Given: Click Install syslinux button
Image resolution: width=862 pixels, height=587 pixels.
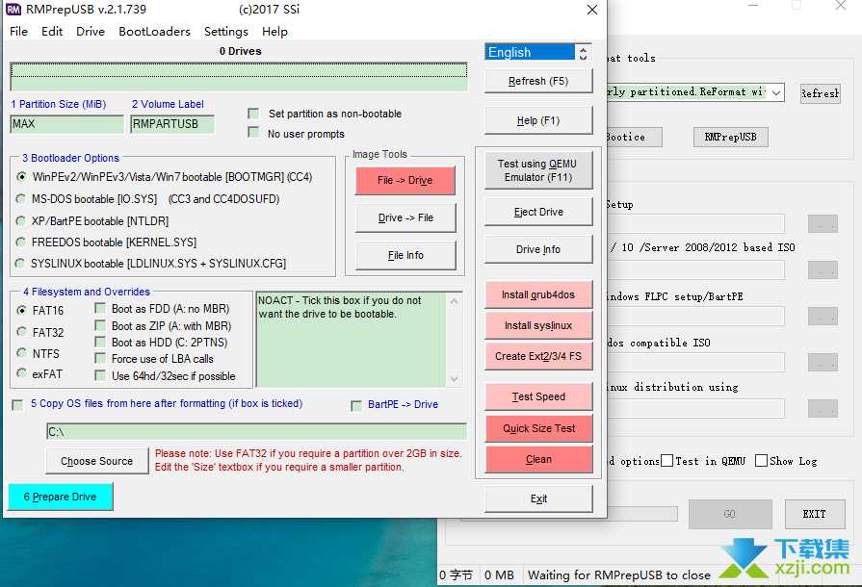Looking at the screenshot, I should pyautogui.click(x=538, y=325).
